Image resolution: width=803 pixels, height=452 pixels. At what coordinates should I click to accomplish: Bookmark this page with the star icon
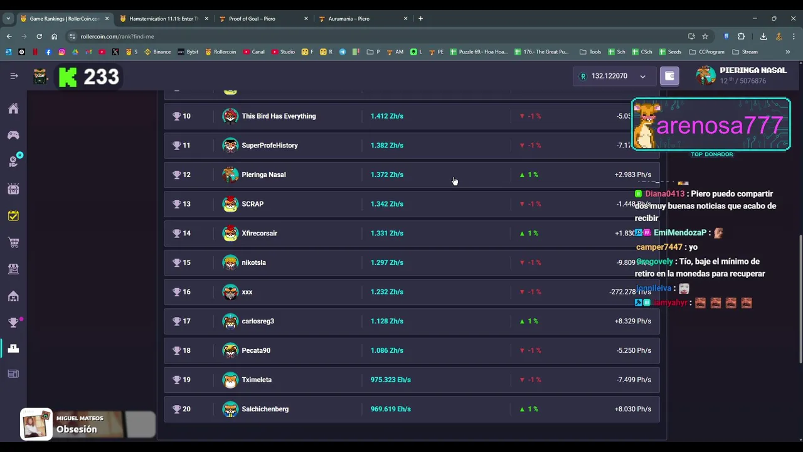pyautogui.click(x=705, y=36)
